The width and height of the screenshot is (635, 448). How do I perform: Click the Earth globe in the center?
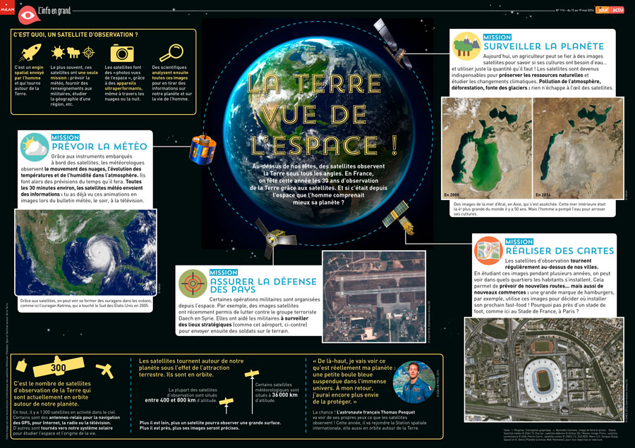318,132
